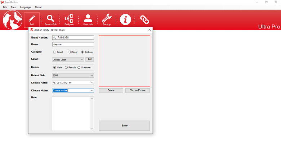Click the Save button
Image resolution: width=281 pixels, height=149 pixels.
point(124,126)
